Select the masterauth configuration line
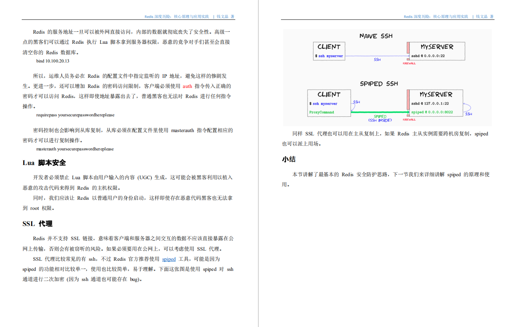517x327 pixels. [75, 149]
